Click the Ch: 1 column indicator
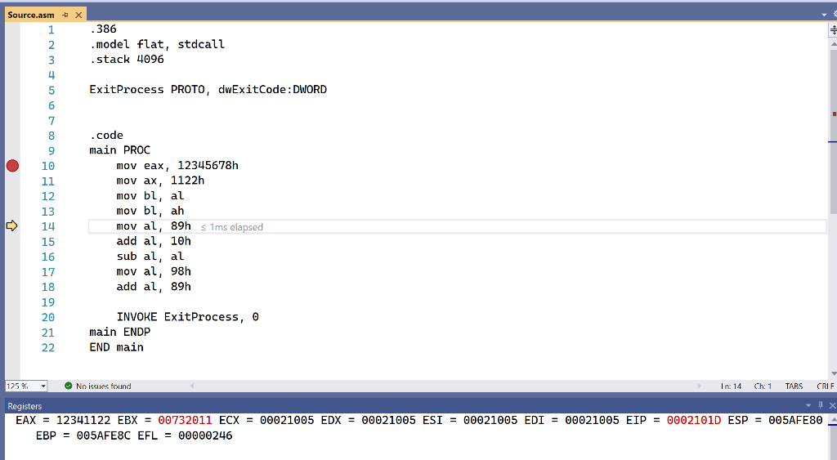 click(763, 386)
